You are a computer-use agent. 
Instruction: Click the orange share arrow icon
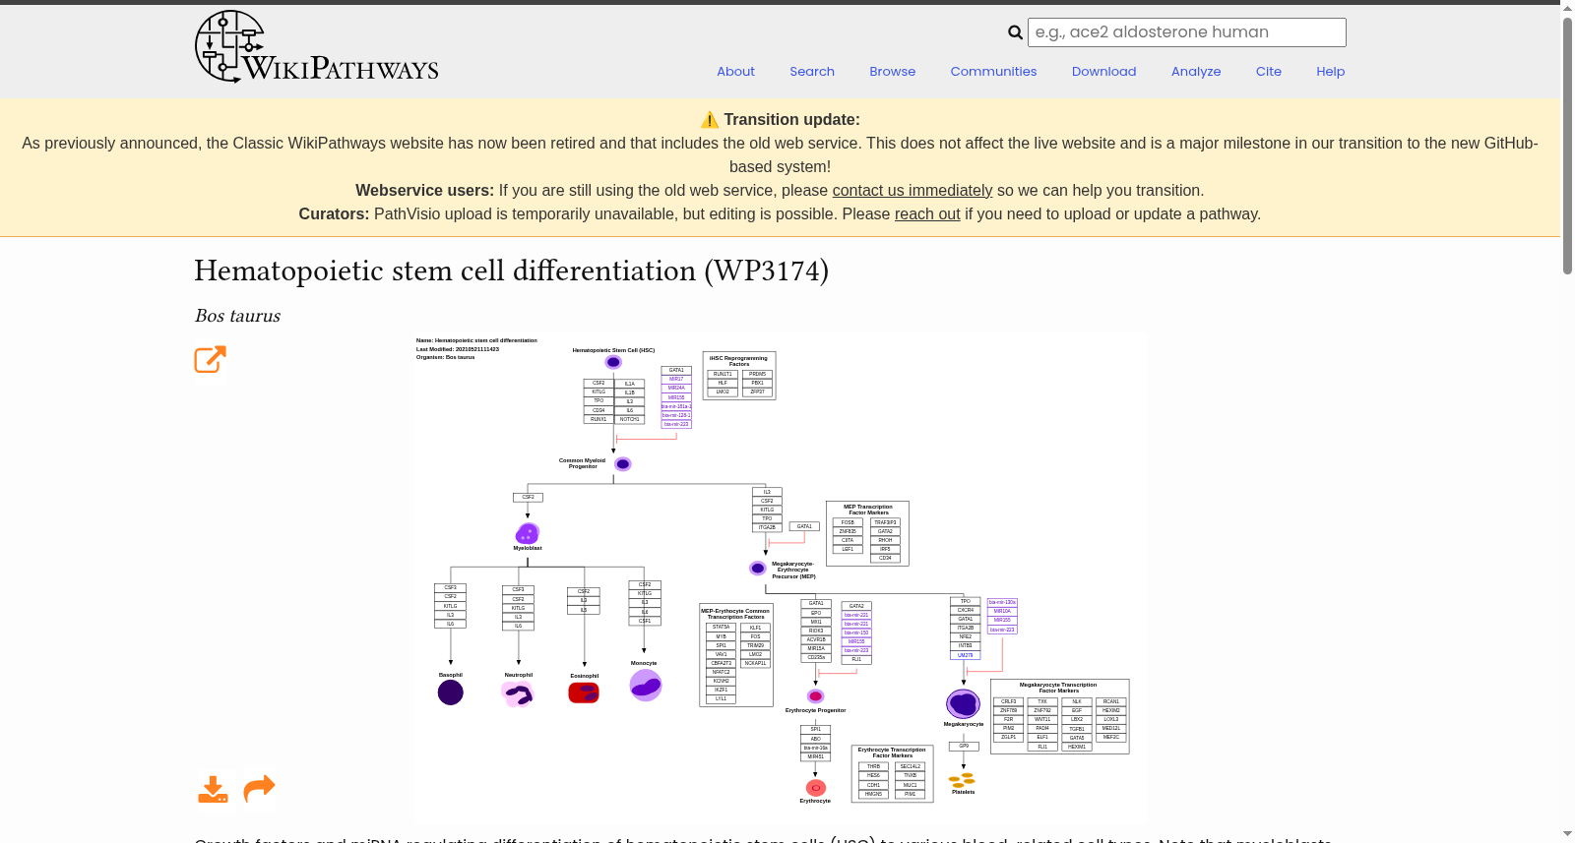pyautogui.click(x=259, y=788)
